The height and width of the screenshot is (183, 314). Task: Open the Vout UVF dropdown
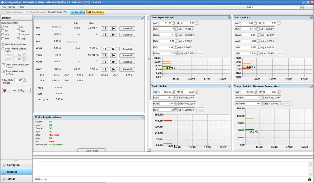click(x=258, y=53)
